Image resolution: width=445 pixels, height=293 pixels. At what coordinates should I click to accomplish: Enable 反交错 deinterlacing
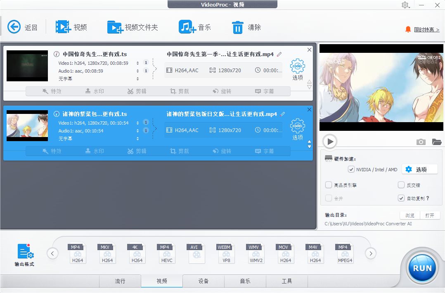(x=401, y=185)
